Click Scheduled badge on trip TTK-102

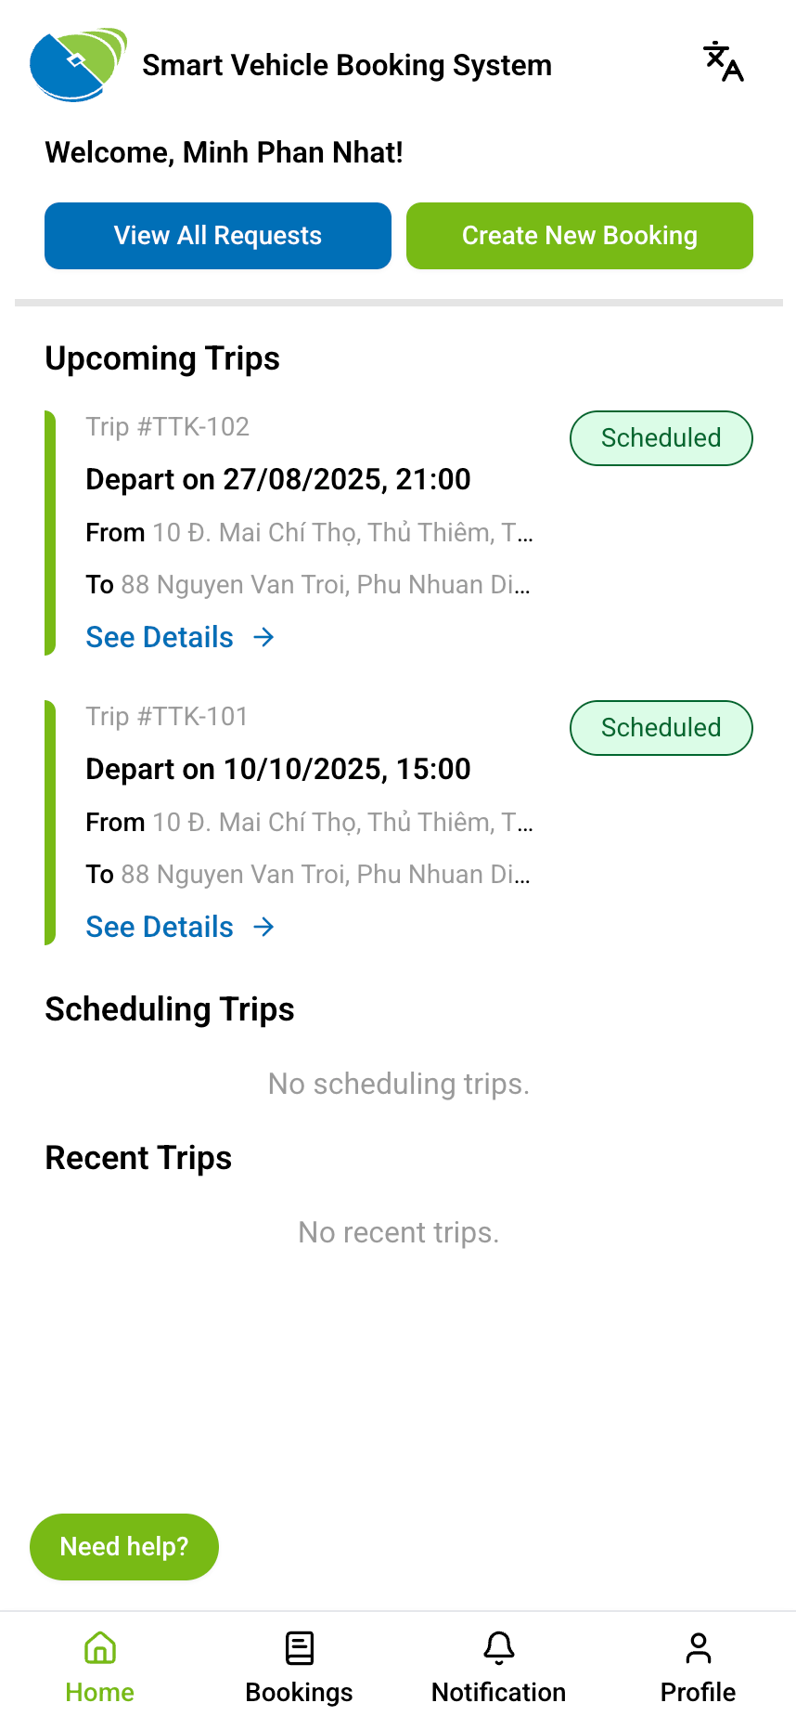(661, 438)
